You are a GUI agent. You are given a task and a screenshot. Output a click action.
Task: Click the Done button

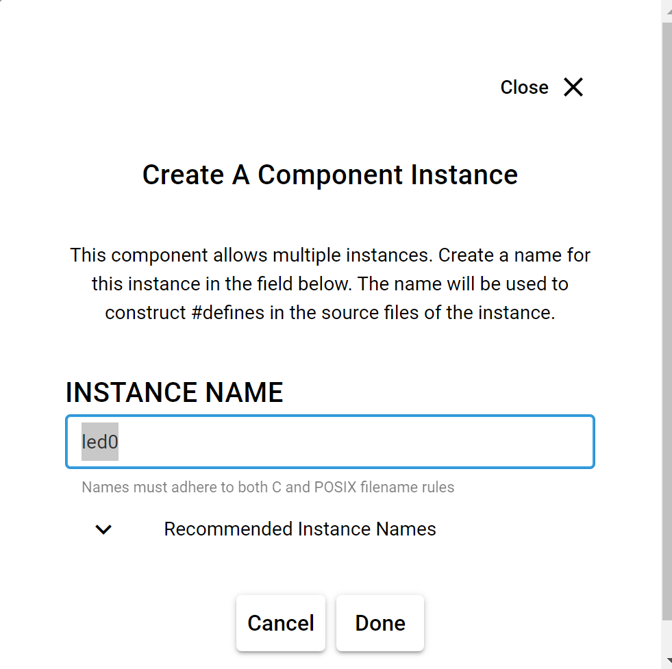380,622
